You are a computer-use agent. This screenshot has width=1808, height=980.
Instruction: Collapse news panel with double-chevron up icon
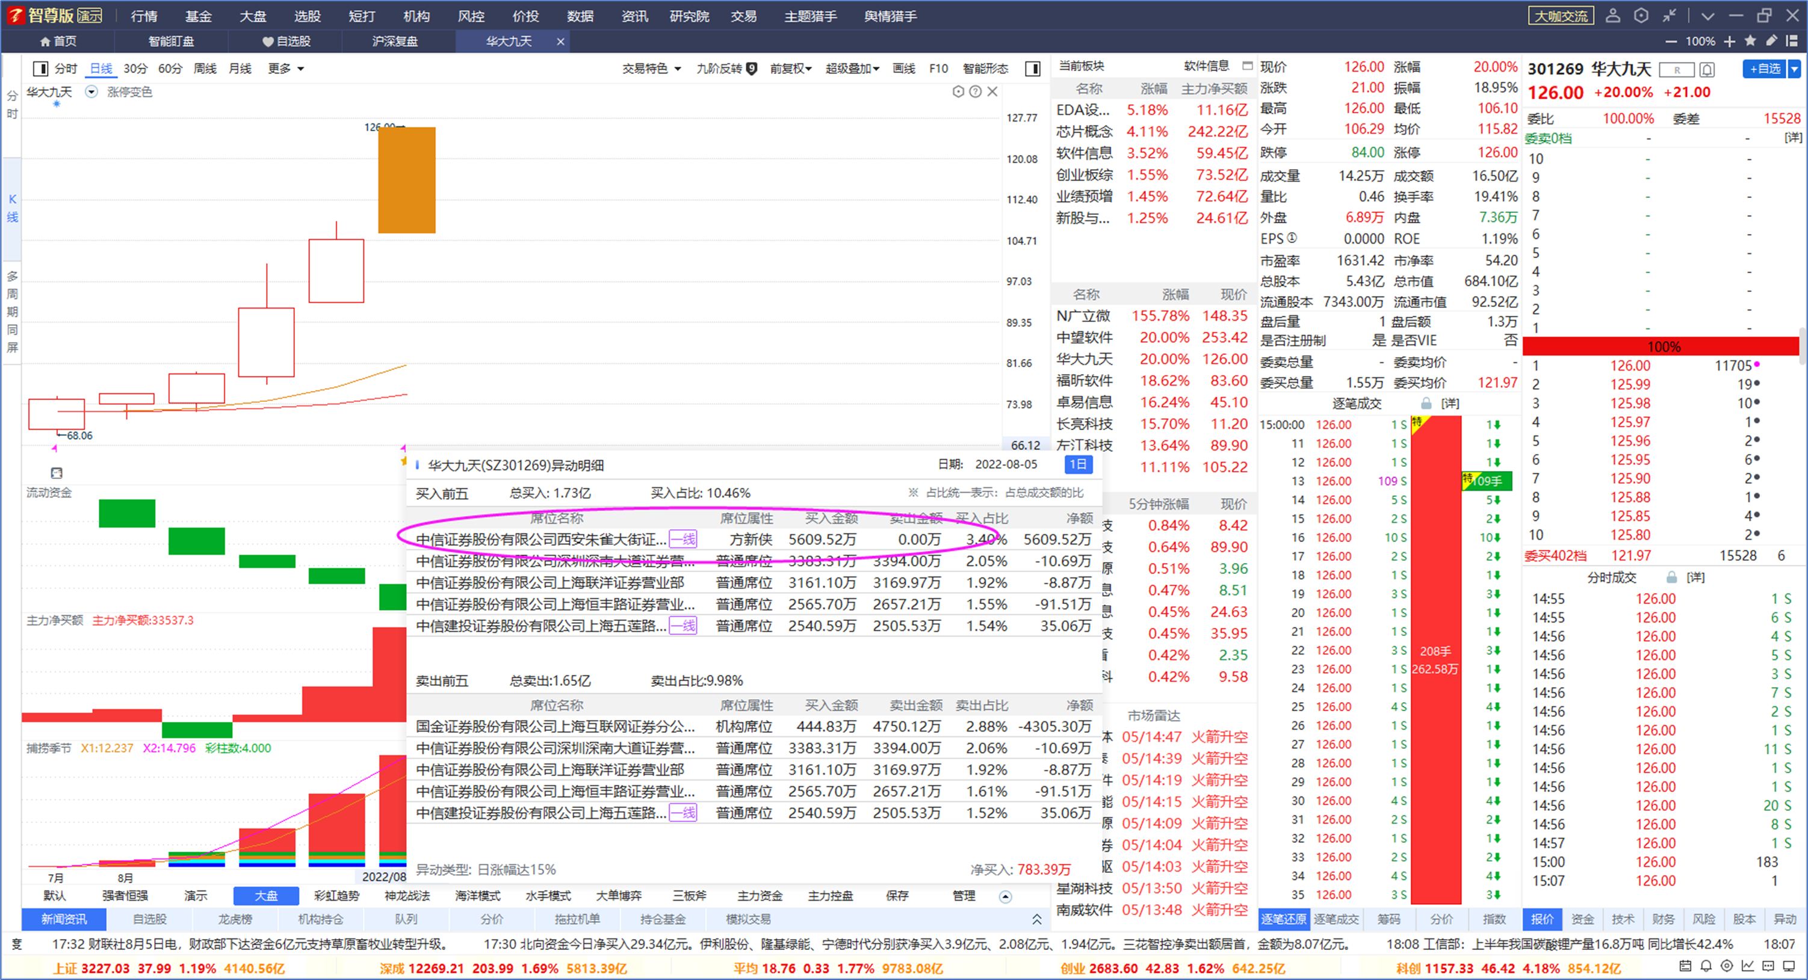point(1036,919)
